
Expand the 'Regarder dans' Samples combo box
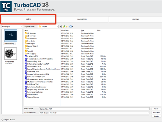click(x=48, y=26)
